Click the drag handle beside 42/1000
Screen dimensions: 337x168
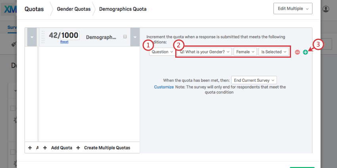43,37
